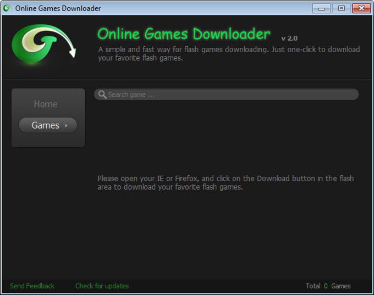Click the Online Games Downloader green heading

184,34
